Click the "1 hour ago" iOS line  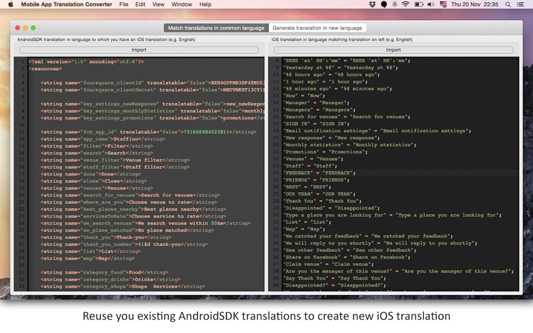[325, 81]
